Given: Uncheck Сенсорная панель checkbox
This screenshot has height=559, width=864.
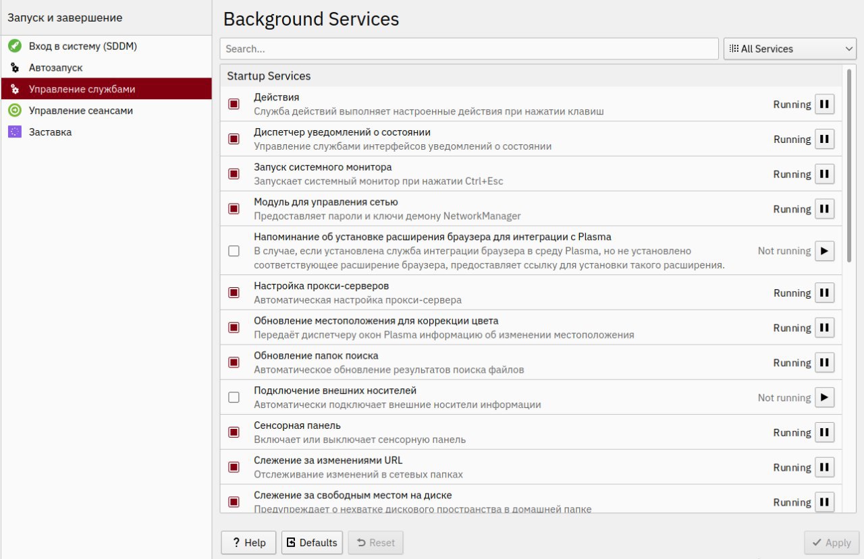Looking at the screenshot, I should [234, 432].
